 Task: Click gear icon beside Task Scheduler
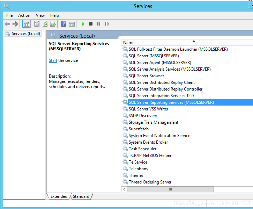click(x=125, y=149)
